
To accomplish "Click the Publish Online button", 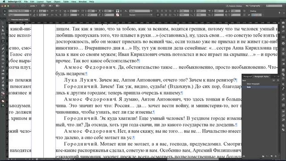I will coord(234,6).
